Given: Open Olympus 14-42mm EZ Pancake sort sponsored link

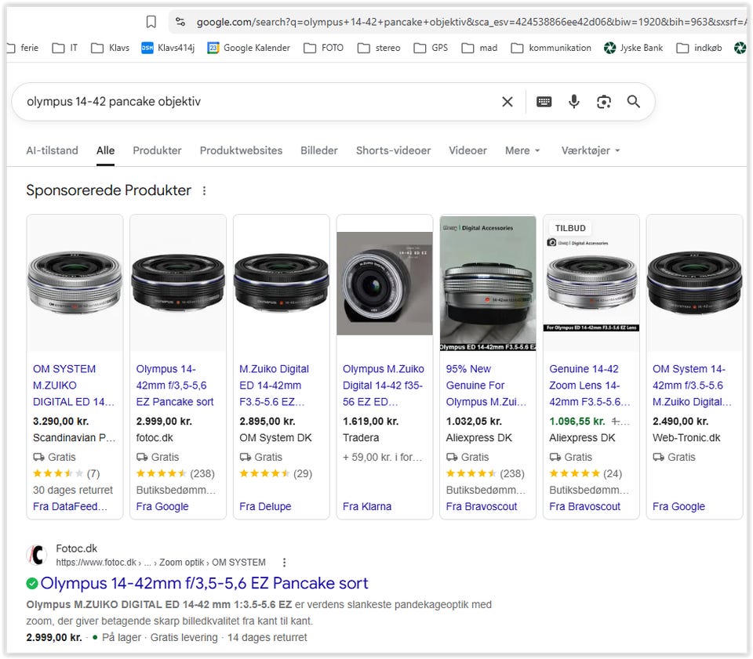Looking at the screenshot, I should (175, 386).
